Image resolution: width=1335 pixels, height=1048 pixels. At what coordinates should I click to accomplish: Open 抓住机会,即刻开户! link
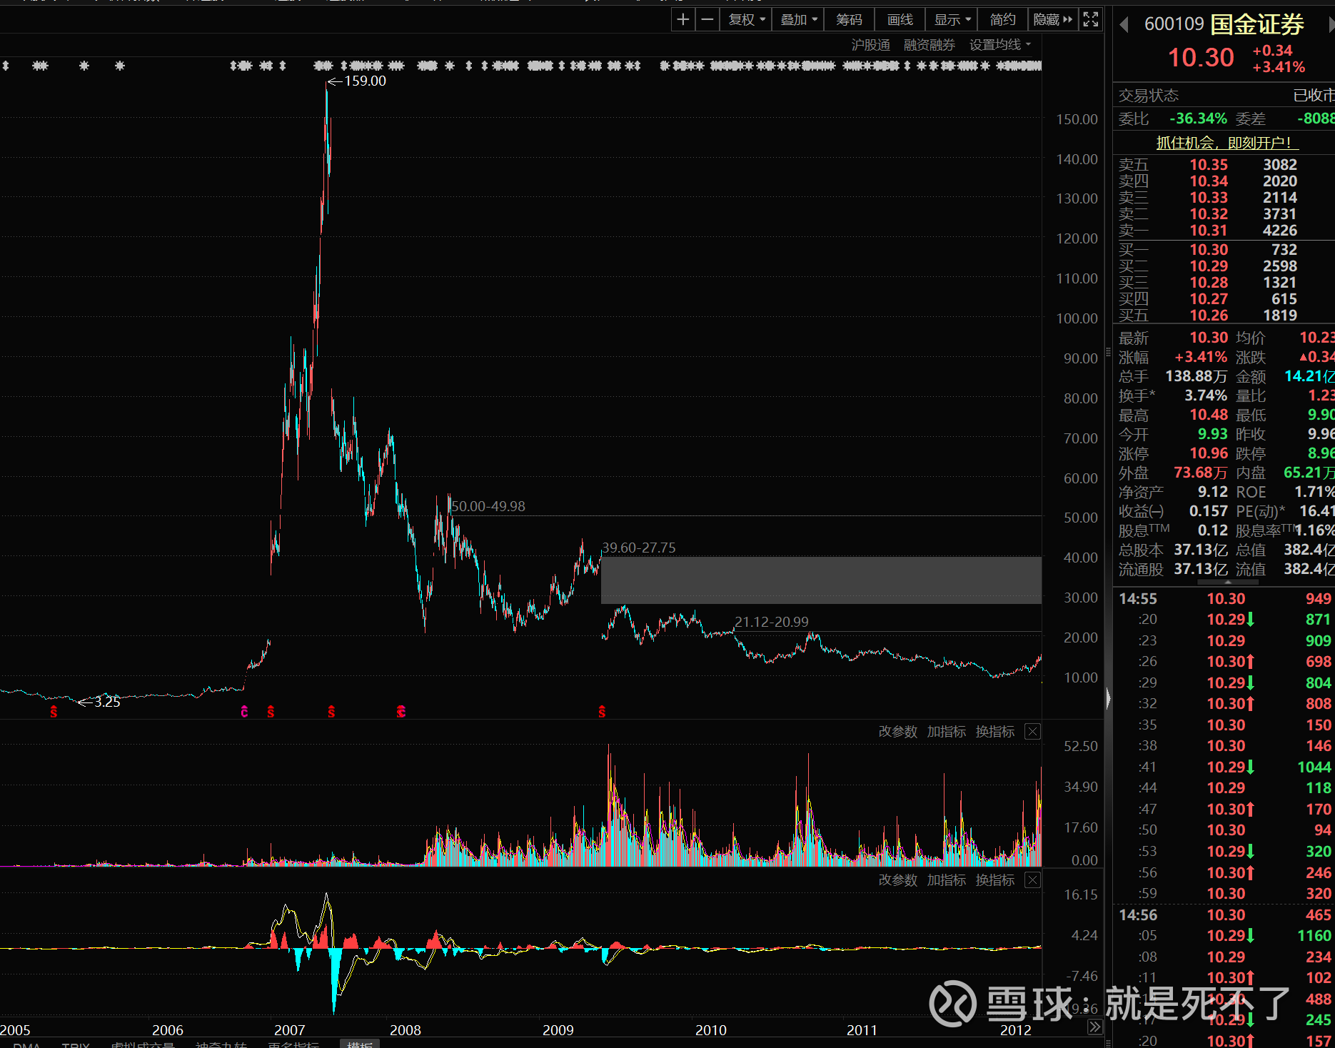click(1227, 143)
